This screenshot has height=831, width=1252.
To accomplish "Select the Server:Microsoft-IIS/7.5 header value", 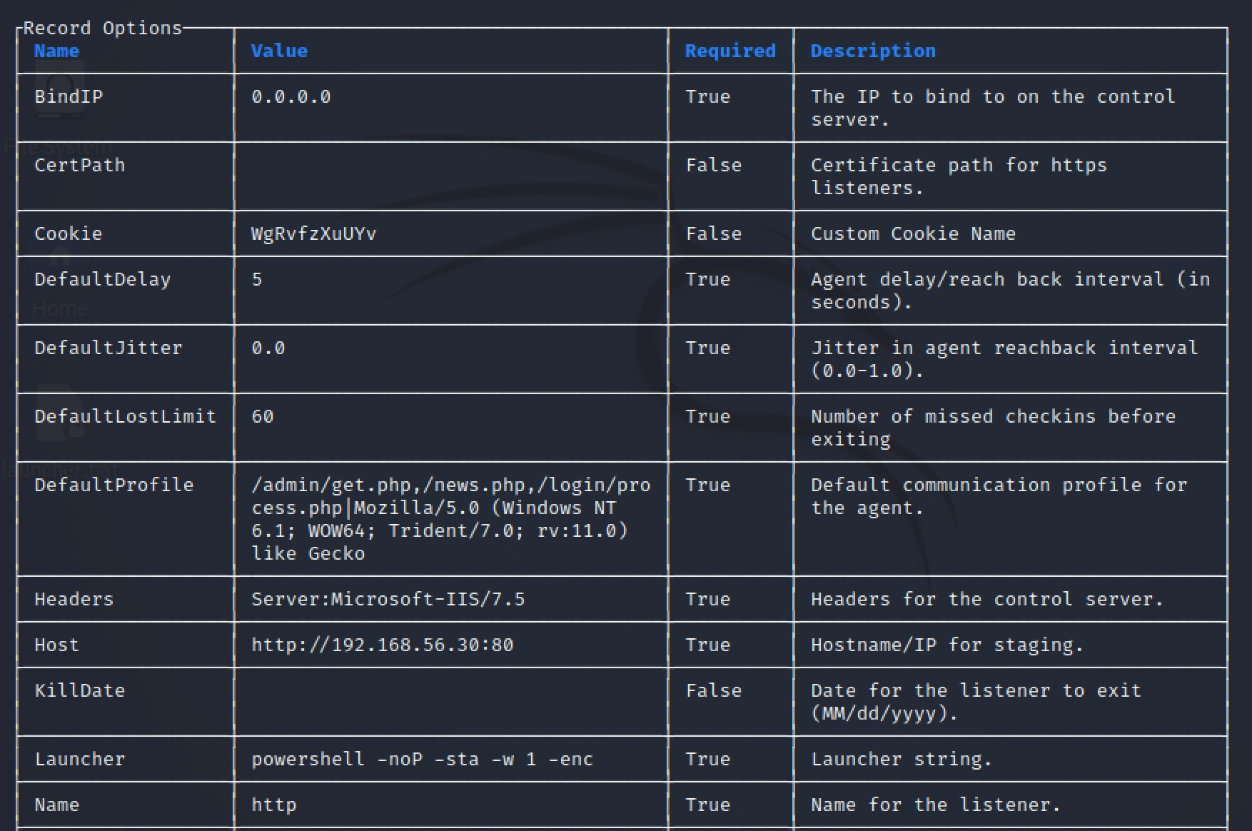I will 388,599.
